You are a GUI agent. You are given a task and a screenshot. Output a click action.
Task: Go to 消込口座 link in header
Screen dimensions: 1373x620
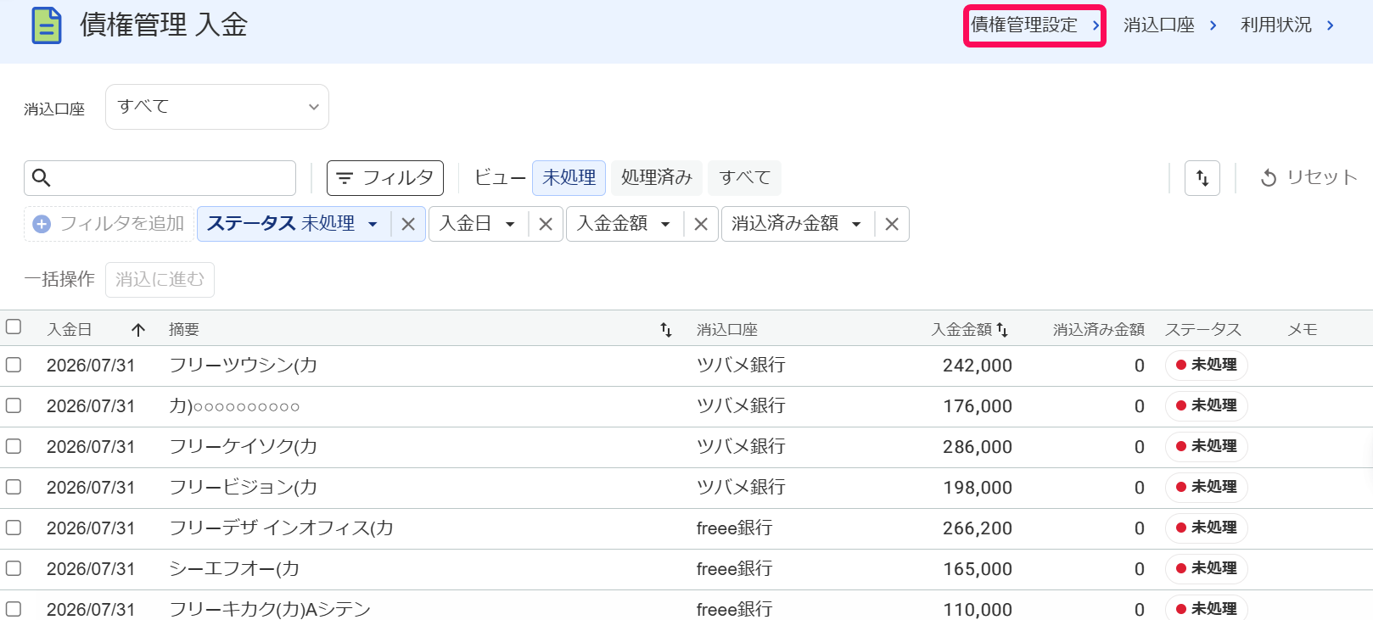(1170, 25)
